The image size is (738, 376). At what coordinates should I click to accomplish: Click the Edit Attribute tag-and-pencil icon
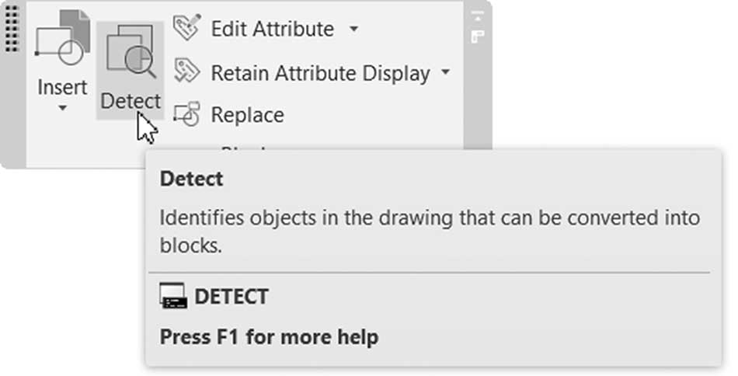tap(187, 28)
